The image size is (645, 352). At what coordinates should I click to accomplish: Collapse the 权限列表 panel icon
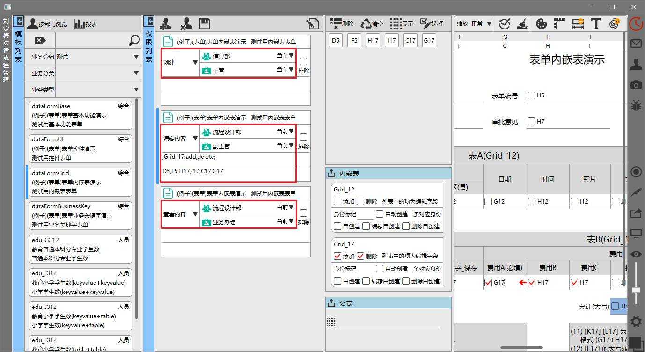click(149, 21)
